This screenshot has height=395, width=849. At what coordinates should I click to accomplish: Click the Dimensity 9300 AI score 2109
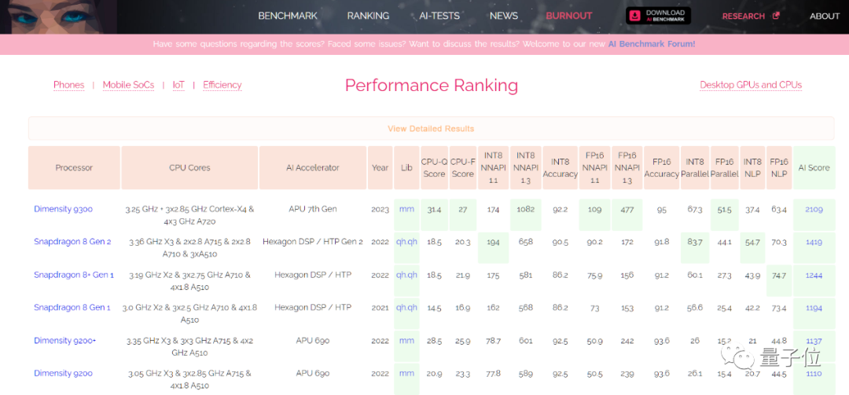pos(814,210)
